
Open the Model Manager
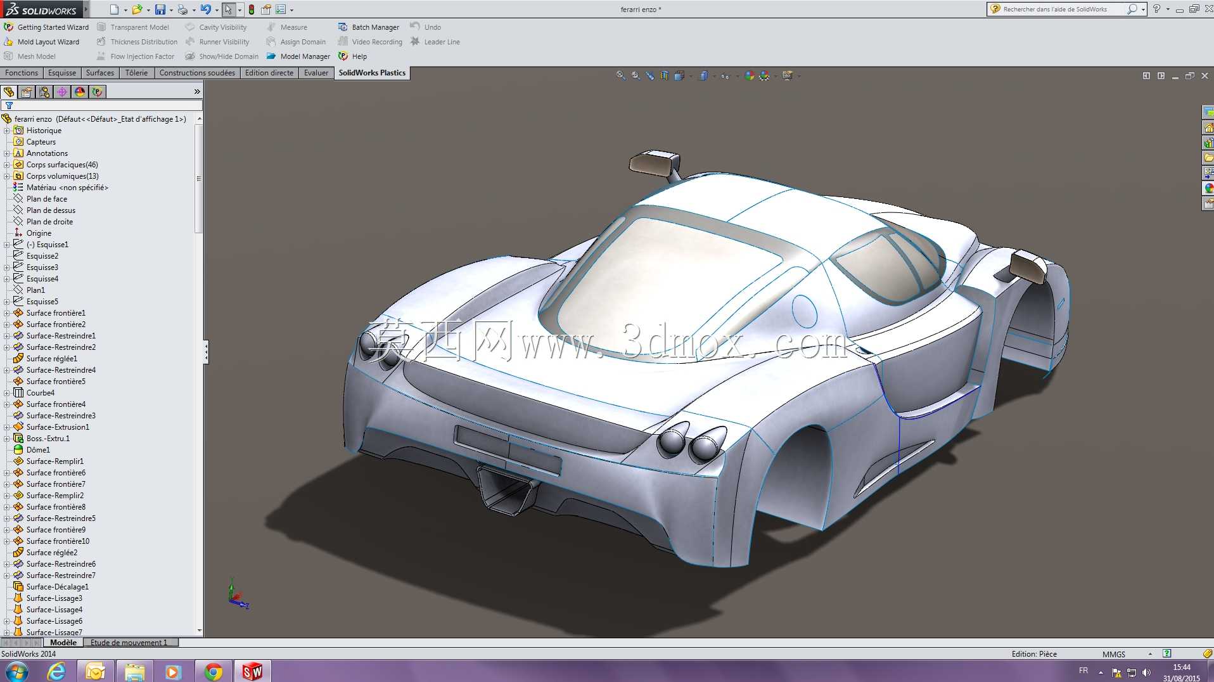pyautogui.click(x=298, y=56)
